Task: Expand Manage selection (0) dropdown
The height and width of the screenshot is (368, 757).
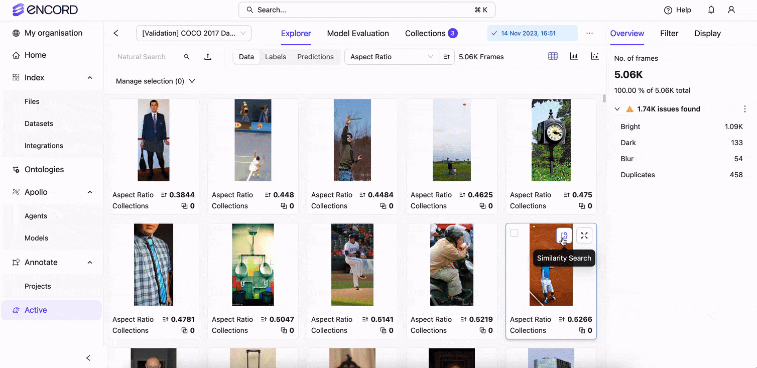Action: (x=155, y=81)
